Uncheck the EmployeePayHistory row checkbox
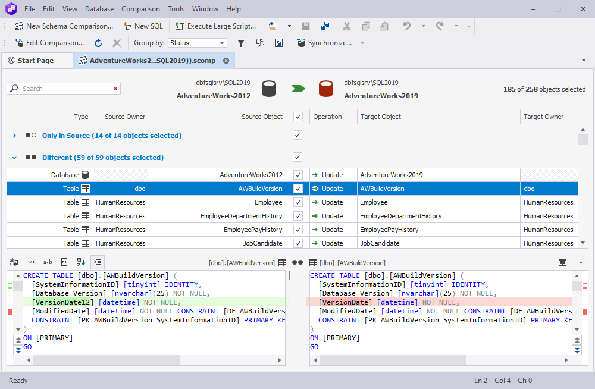 point(298,230)
